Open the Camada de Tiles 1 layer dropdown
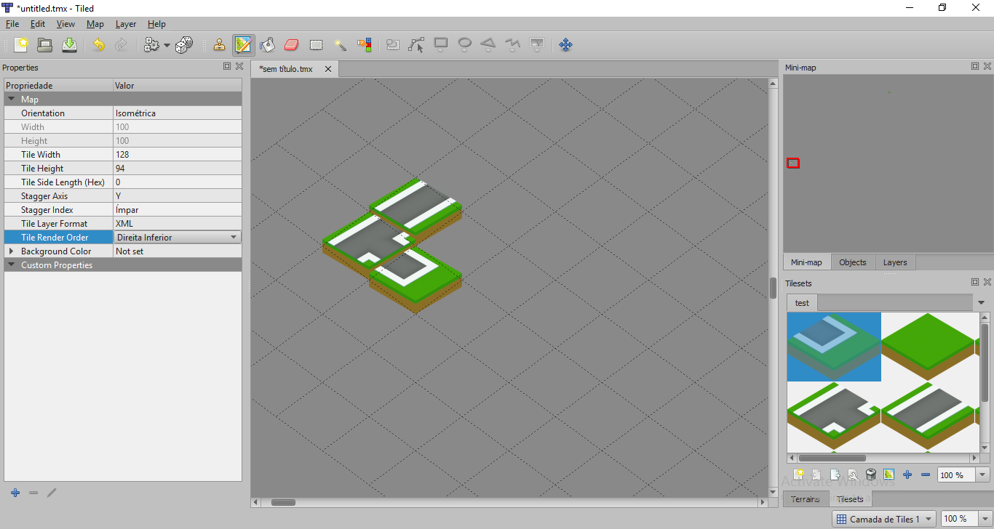The image size is (994, 529). tap(929, 519)
